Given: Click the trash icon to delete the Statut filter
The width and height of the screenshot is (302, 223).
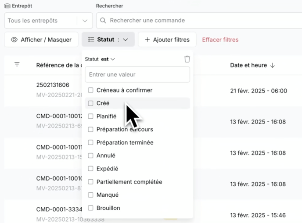Looking at the screenshot, I should [187, 59].
